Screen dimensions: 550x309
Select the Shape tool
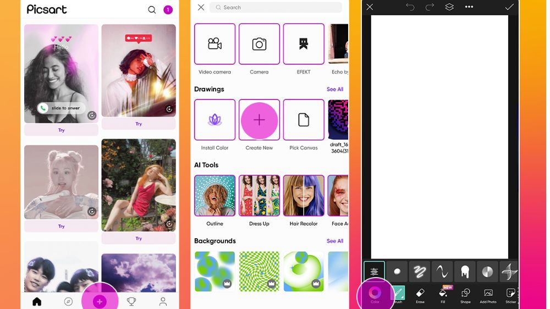(465, 295)
